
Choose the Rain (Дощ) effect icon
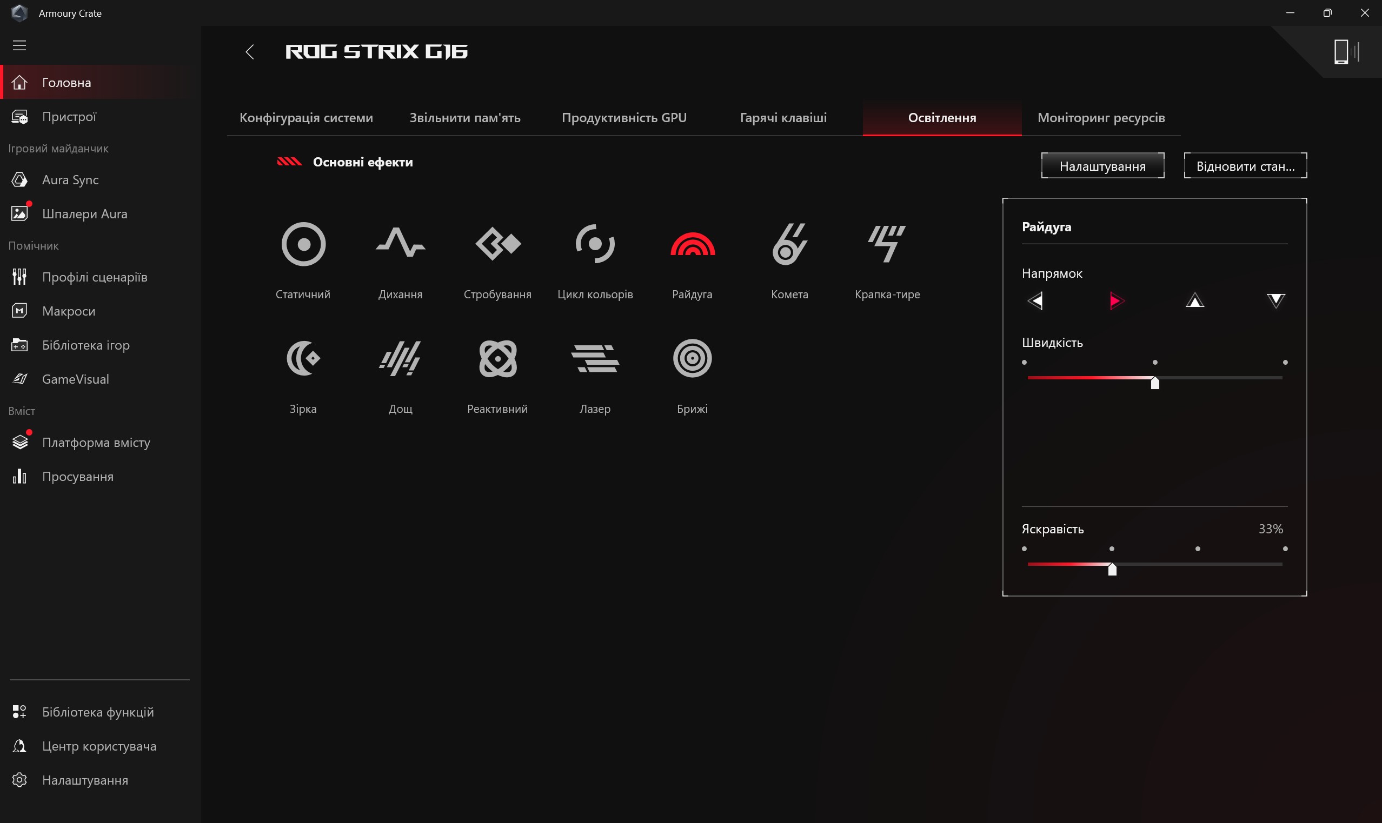400,359
